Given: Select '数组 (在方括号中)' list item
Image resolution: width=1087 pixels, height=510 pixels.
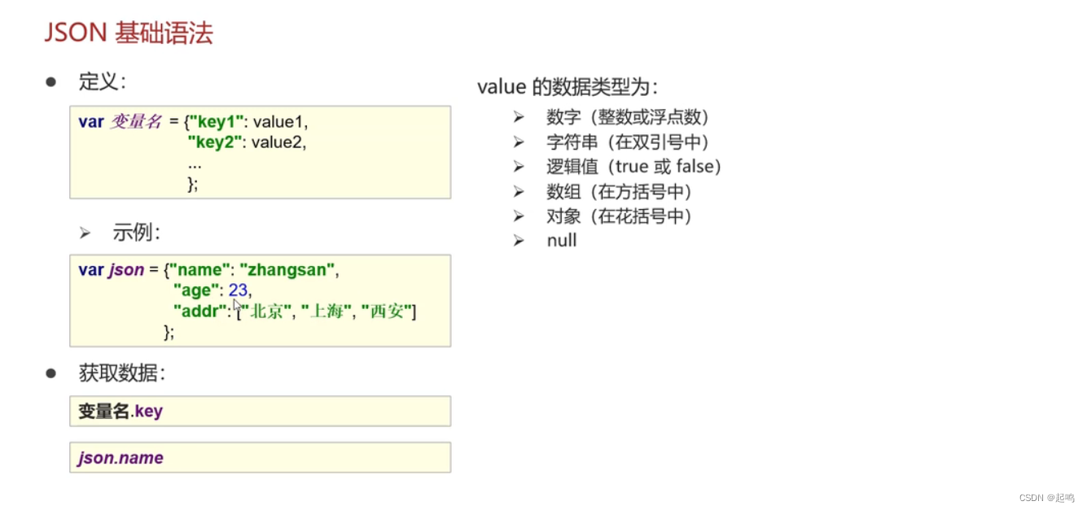Looking at the screenshot, I should [620, 192].
